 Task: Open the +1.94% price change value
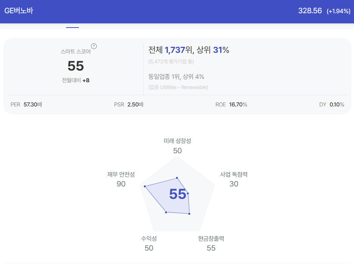pos(339,11)
